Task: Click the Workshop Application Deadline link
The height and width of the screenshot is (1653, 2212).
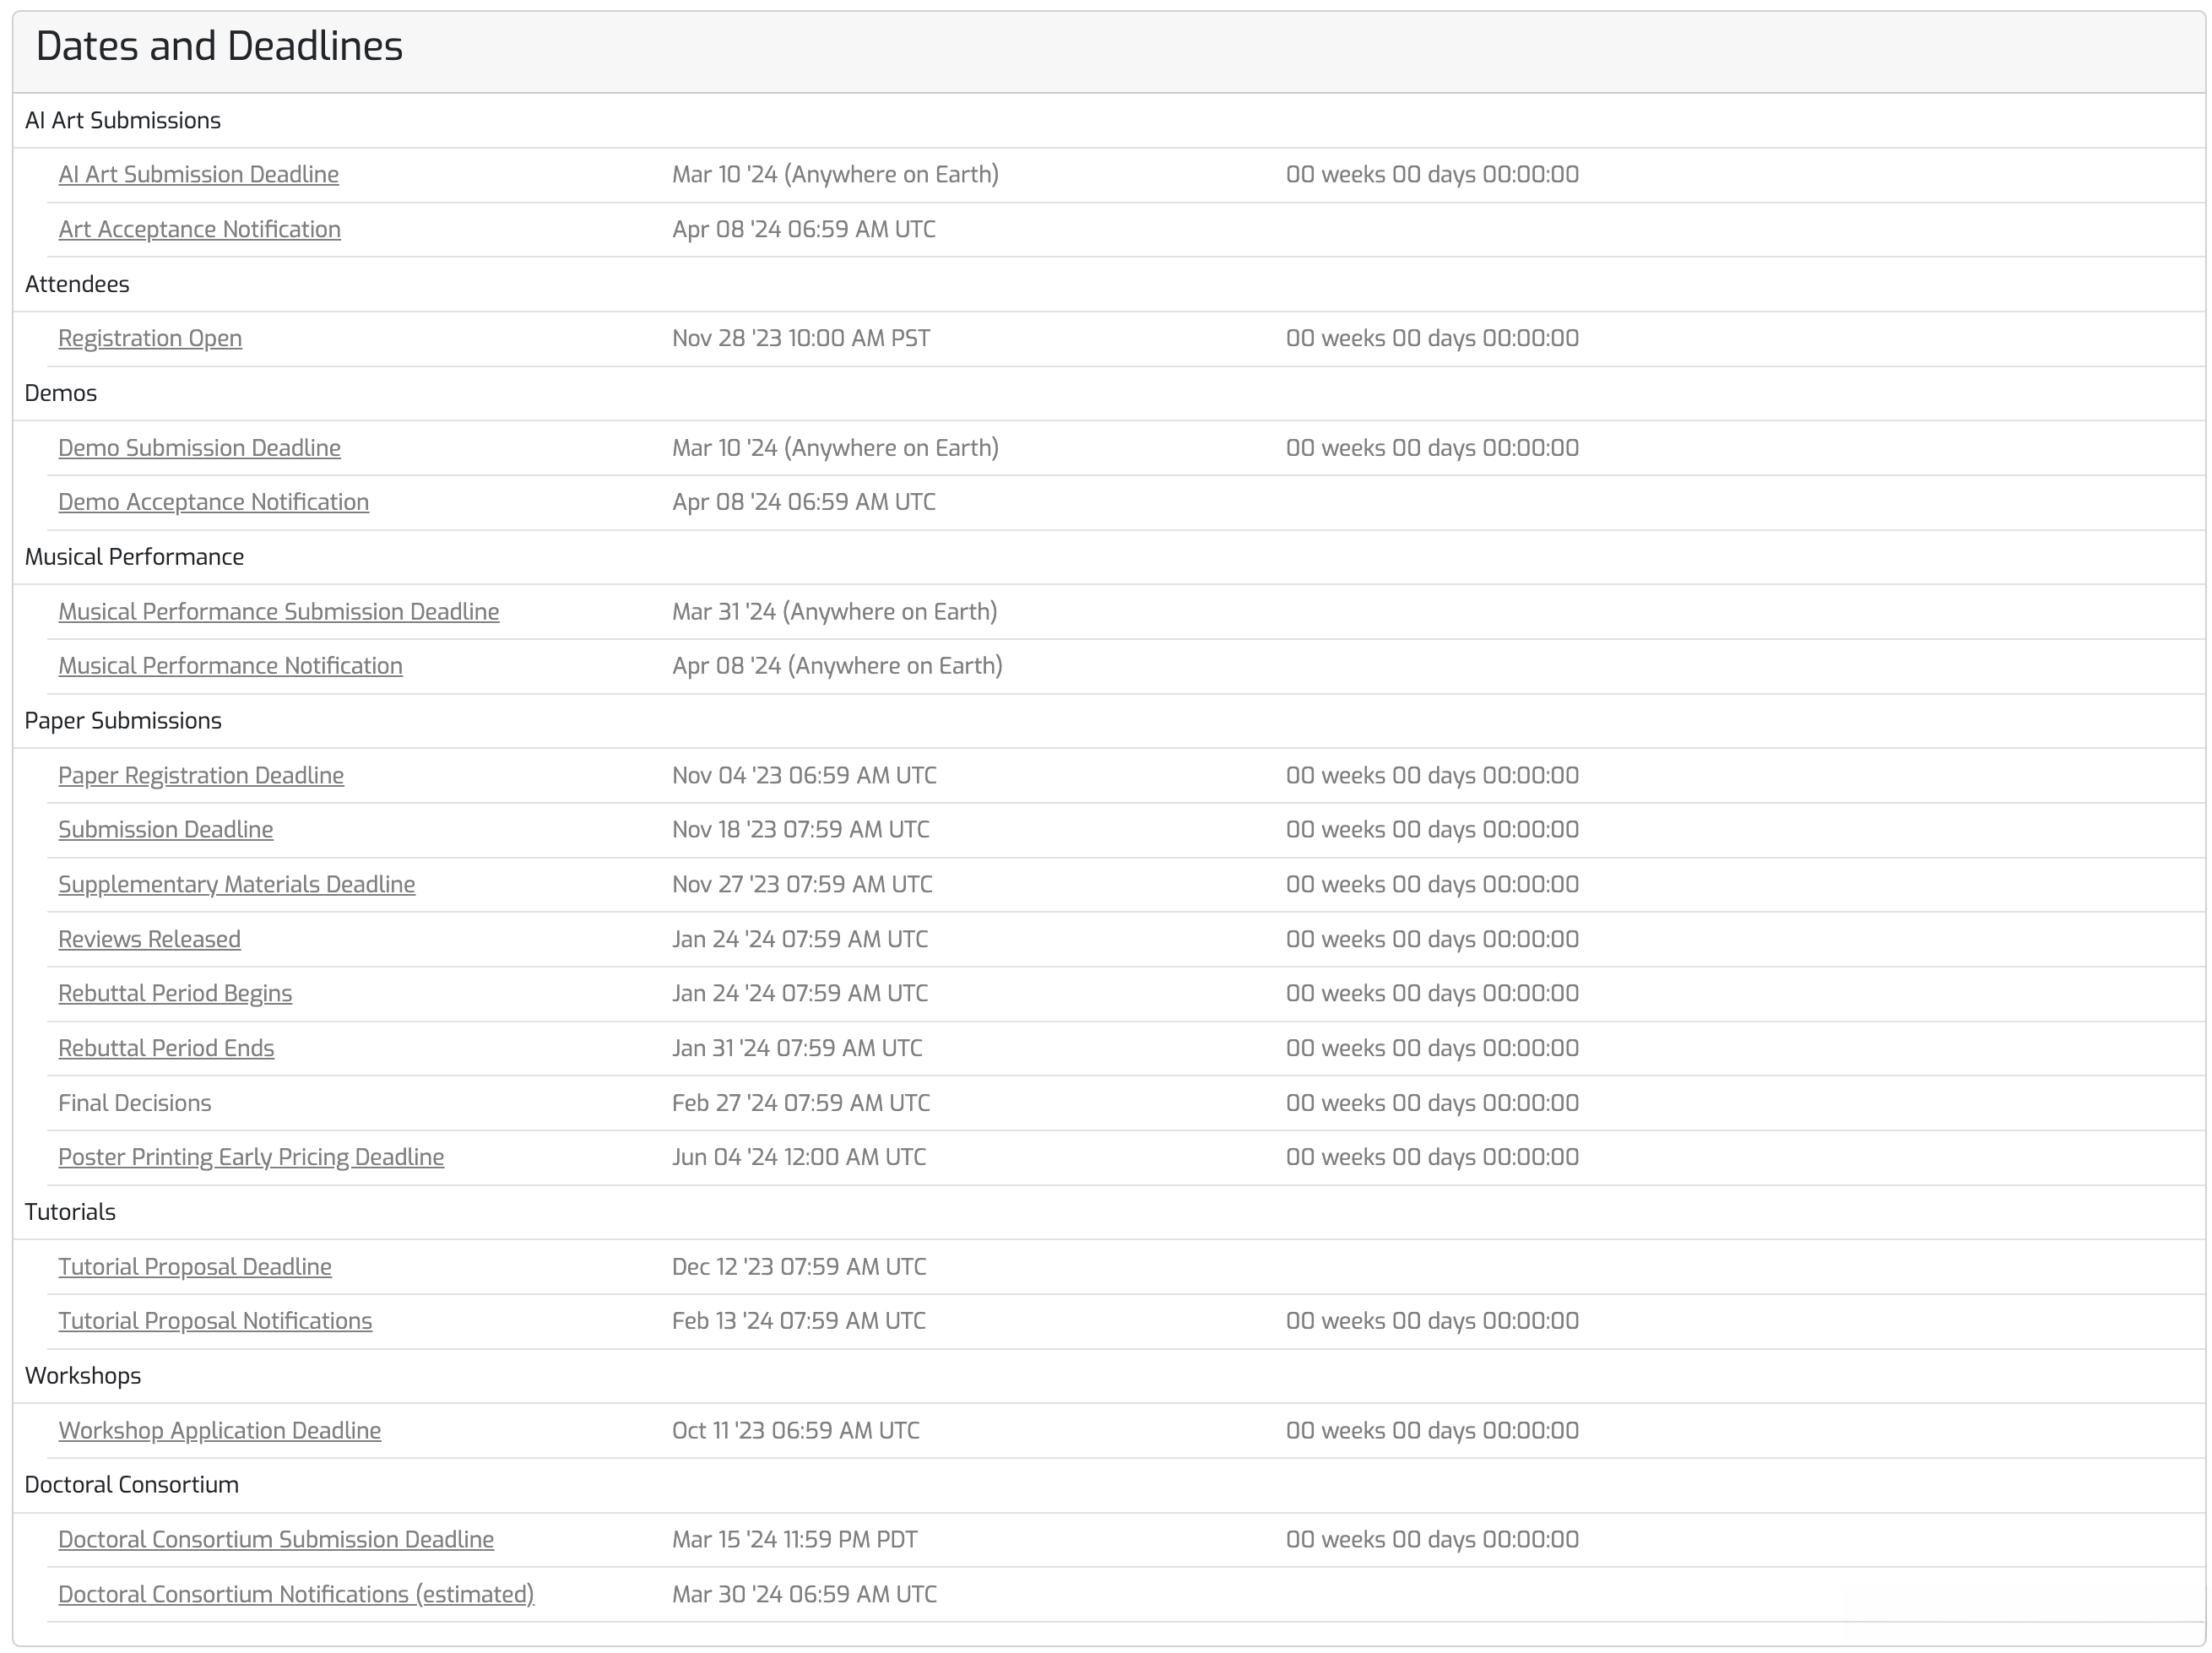Action: (x=219, y=1431)
